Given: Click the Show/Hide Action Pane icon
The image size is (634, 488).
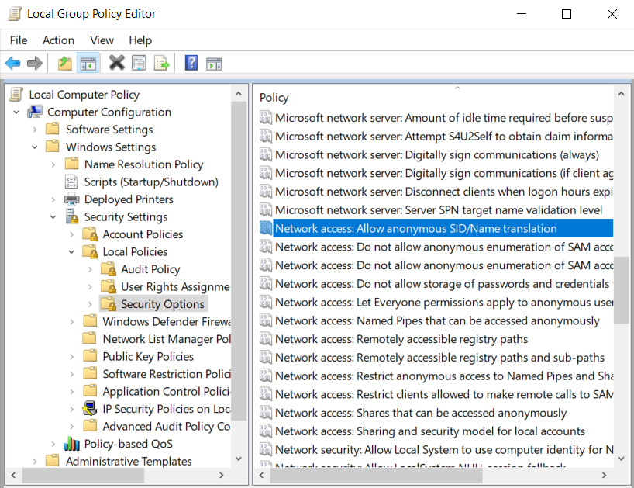Looking at the screenshot, I should (214, 62).
